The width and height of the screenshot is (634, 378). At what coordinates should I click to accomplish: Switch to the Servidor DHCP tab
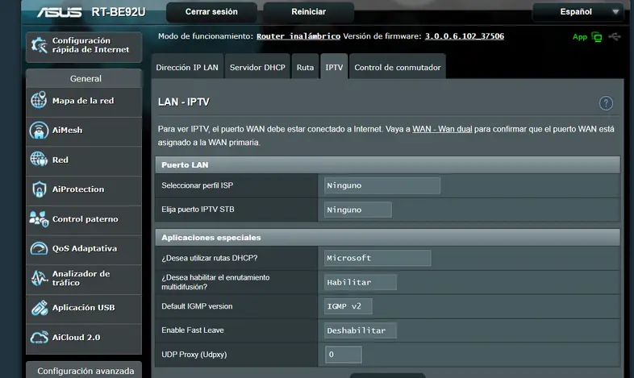(257, 67)
